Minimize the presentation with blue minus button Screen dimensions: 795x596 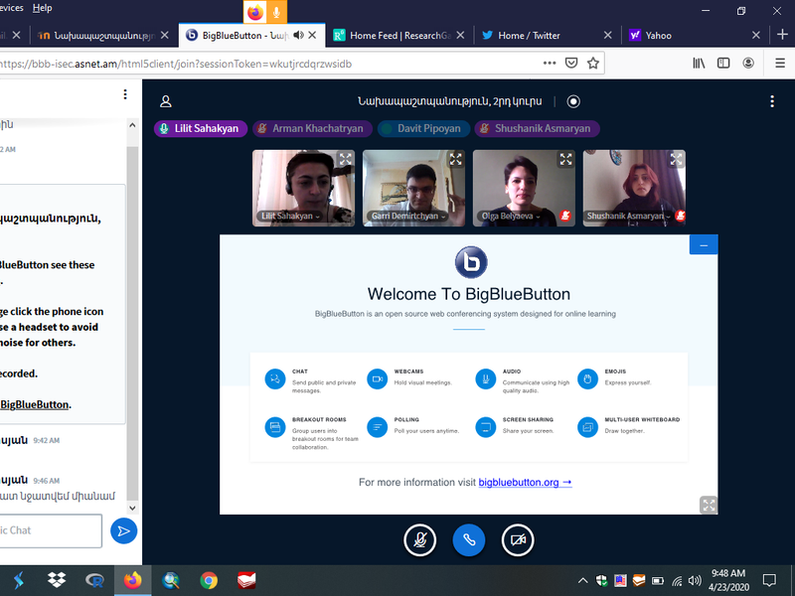(704, 244)
